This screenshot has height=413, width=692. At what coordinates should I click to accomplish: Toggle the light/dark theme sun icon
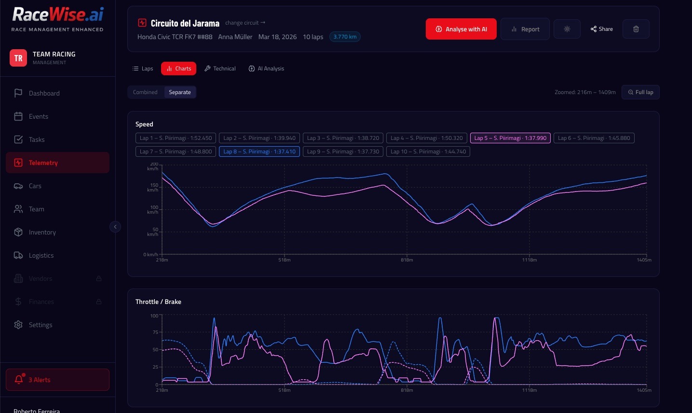pos(567,29)
